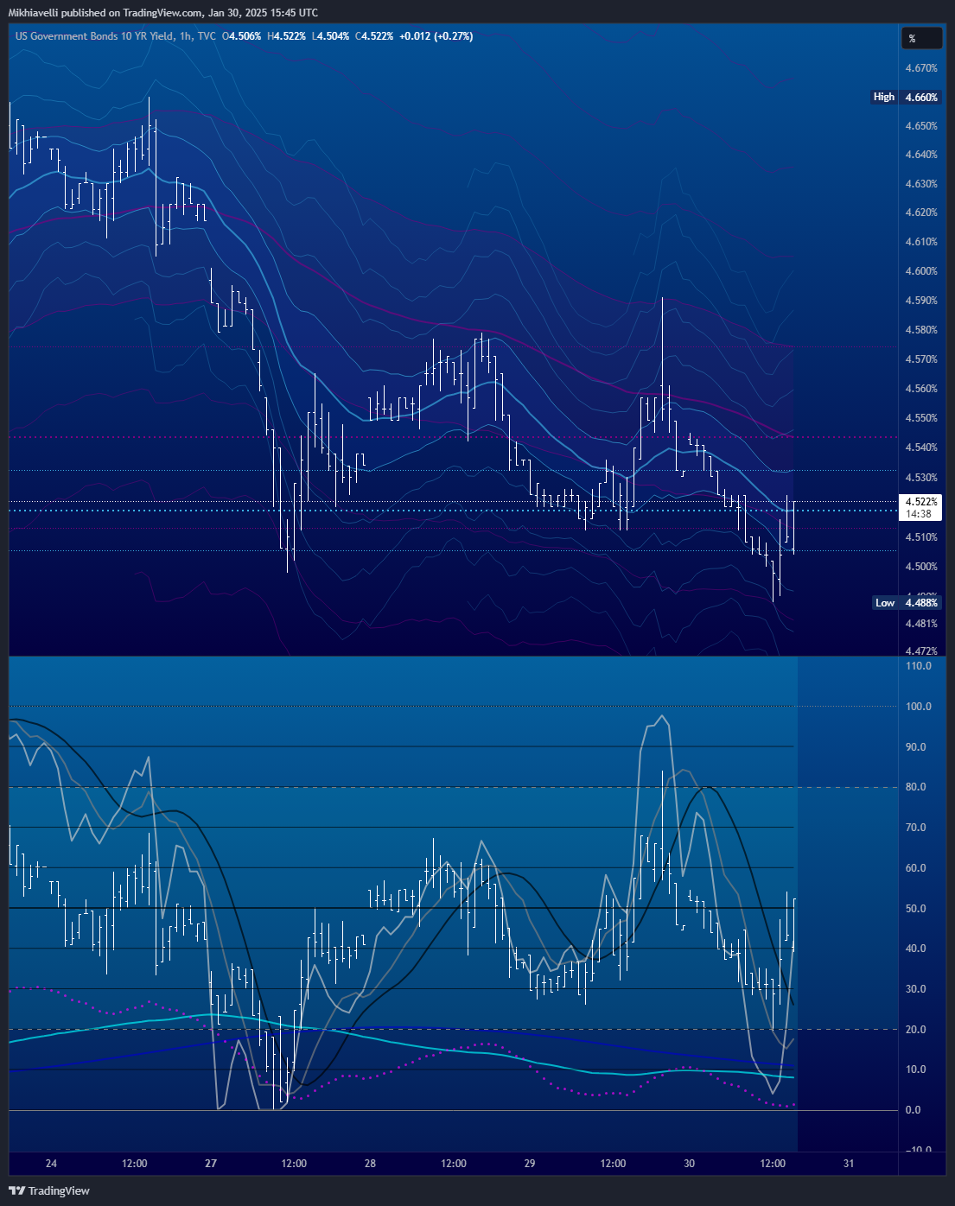
Task: Click the 20.0 indicator scale label
Action: click(918, 1030)
